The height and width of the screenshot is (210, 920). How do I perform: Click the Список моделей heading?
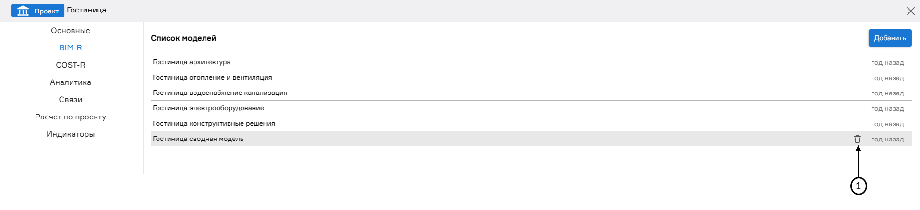coord(183,38)
